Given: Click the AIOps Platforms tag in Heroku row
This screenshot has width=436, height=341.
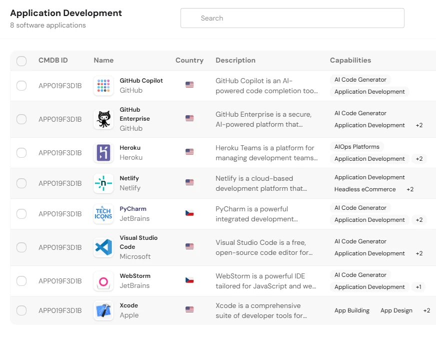Looking at the screenshot, I should pyautogui.click(x=357, y=147).
